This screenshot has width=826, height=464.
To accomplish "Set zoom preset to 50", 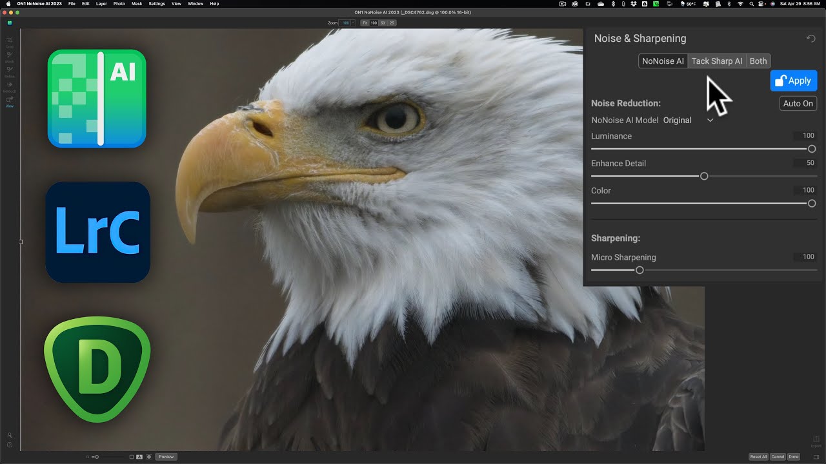I will 383,23.
